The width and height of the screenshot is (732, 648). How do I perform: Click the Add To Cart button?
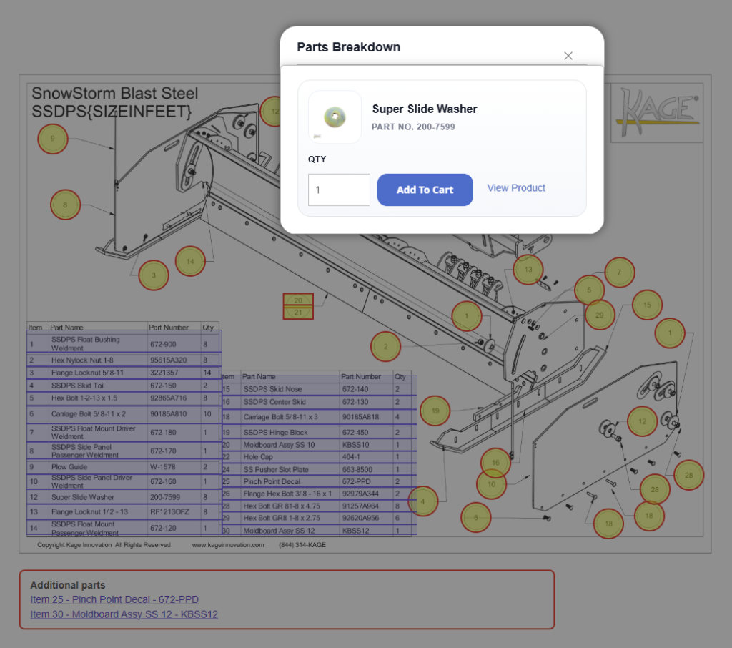tap(425, 190)
